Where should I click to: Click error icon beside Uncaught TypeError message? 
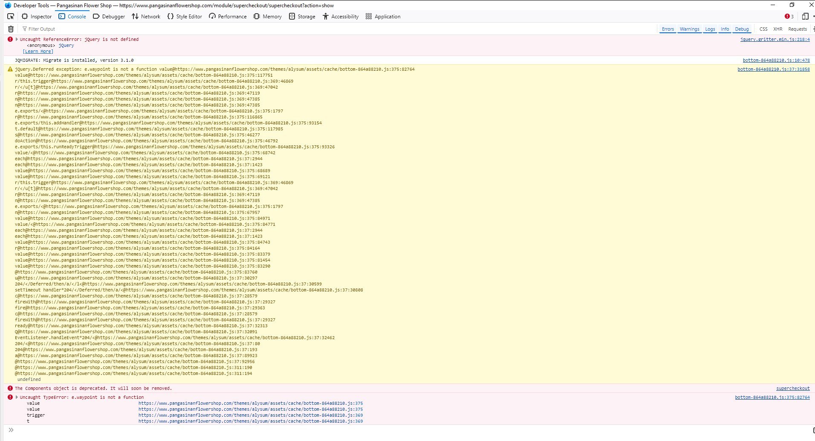[10, 397]
